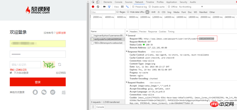Click the Console drawer tab at bottom
The image size is (237, 110).
pos(100,107)
